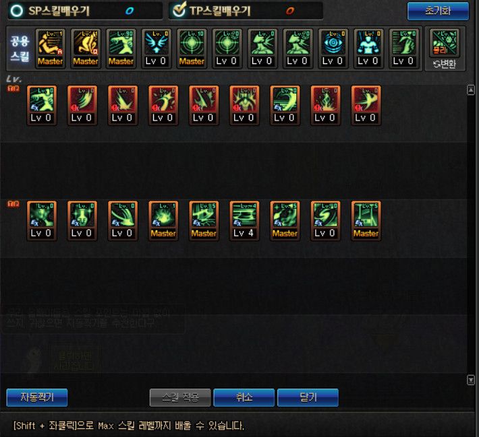This screenshot has height=437, width=479.
Task: Click the last red EX skill in top row
Action: [366, 106]
